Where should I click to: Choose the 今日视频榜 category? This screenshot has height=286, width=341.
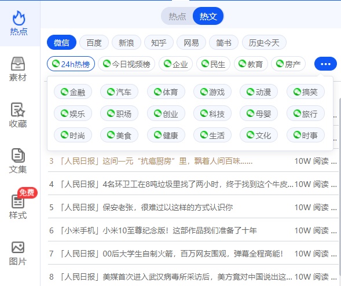click(x=126, y=64)
